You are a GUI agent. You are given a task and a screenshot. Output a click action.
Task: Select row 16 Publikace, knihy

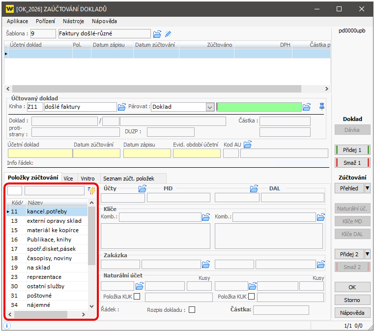47,240
